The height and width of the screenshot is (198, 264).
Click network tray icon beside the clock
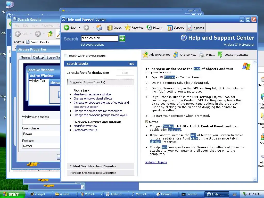[x=245, y=194]
